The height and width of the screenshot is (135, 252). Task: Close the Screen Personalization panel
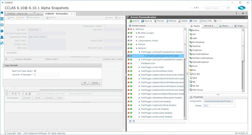246,17
